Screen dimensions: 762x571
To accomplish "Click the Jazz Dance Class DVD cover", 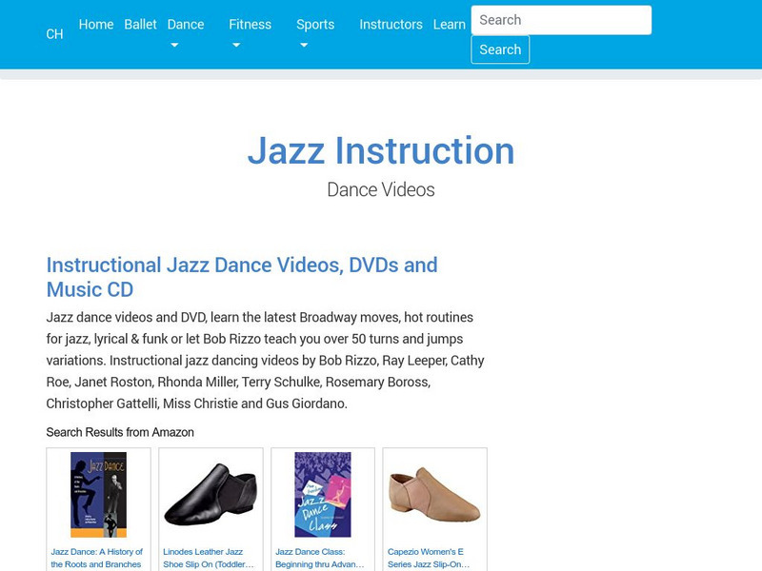I will coord(322,495).
